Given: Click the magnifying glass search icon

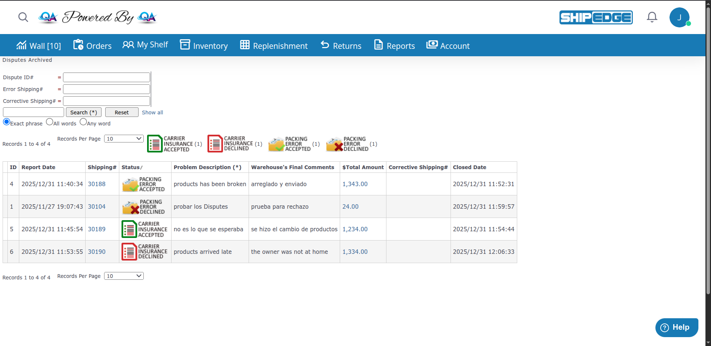Looking at the screenshot, I should [x=23, y=17].
